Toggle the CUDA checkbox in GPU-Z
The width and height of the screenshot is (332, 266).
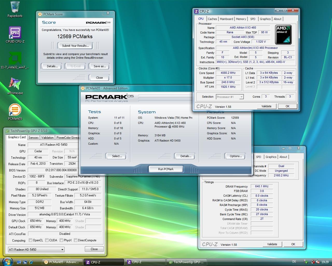(47, 240)
